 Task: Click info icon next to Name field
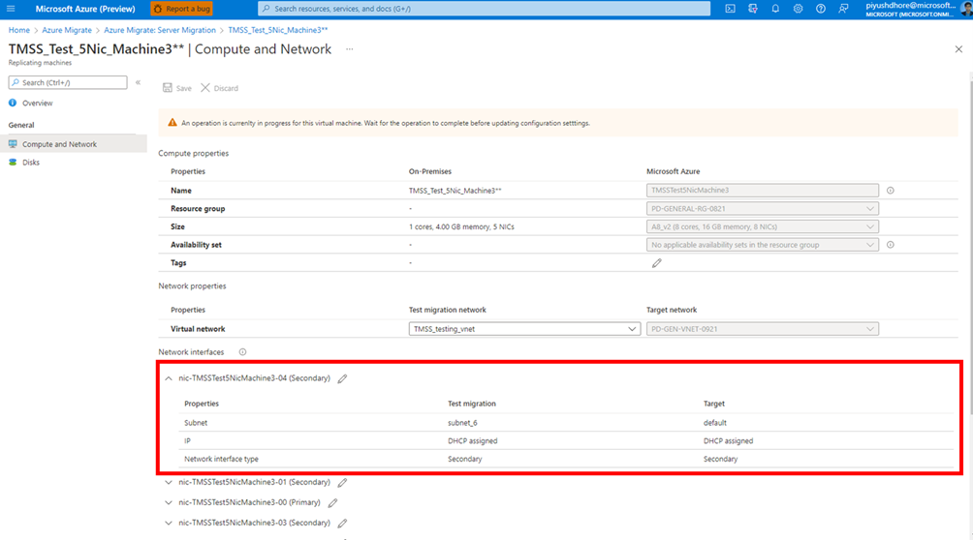(x=891, y=191)
